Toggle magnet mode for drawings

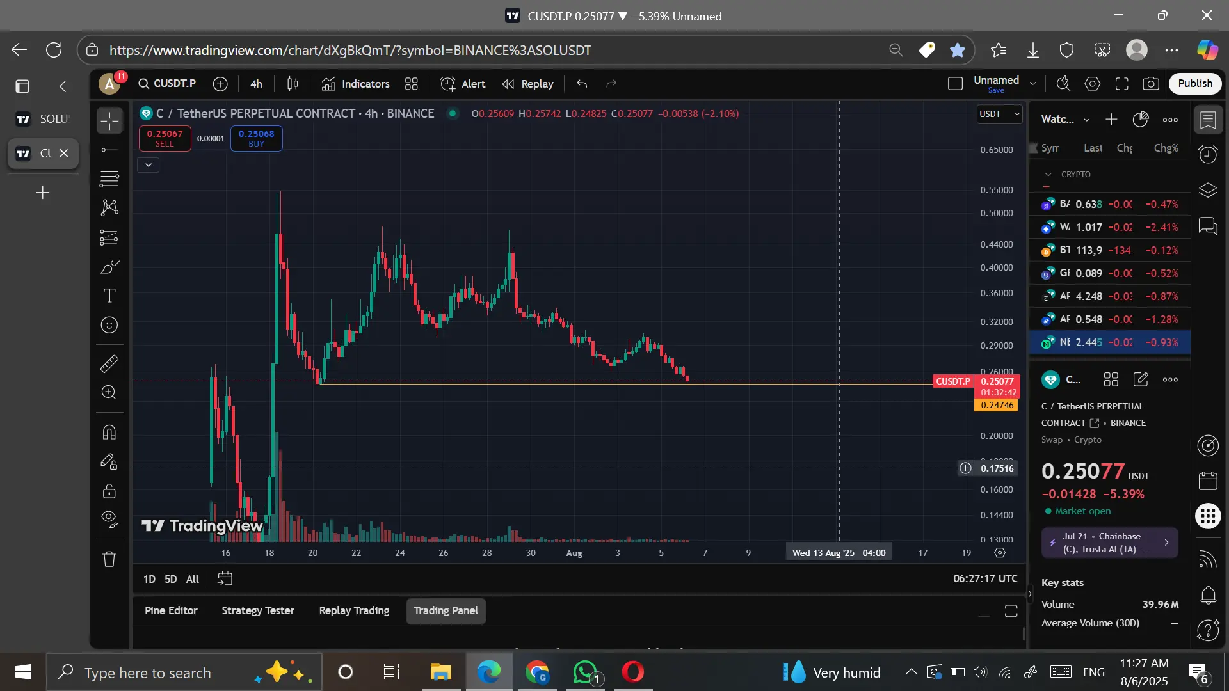(109, 433)
